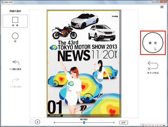Click the 1つ前に戻る undo arrow
168x127 pixels.
pos(16,63)
